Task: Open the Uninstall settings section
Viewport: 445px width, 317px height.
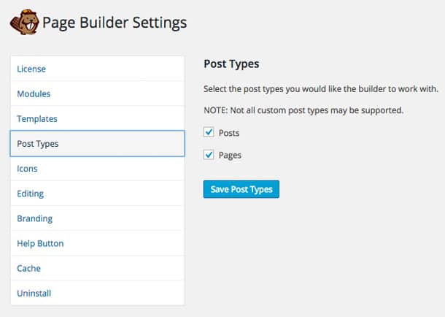Action: pos(97,293)
